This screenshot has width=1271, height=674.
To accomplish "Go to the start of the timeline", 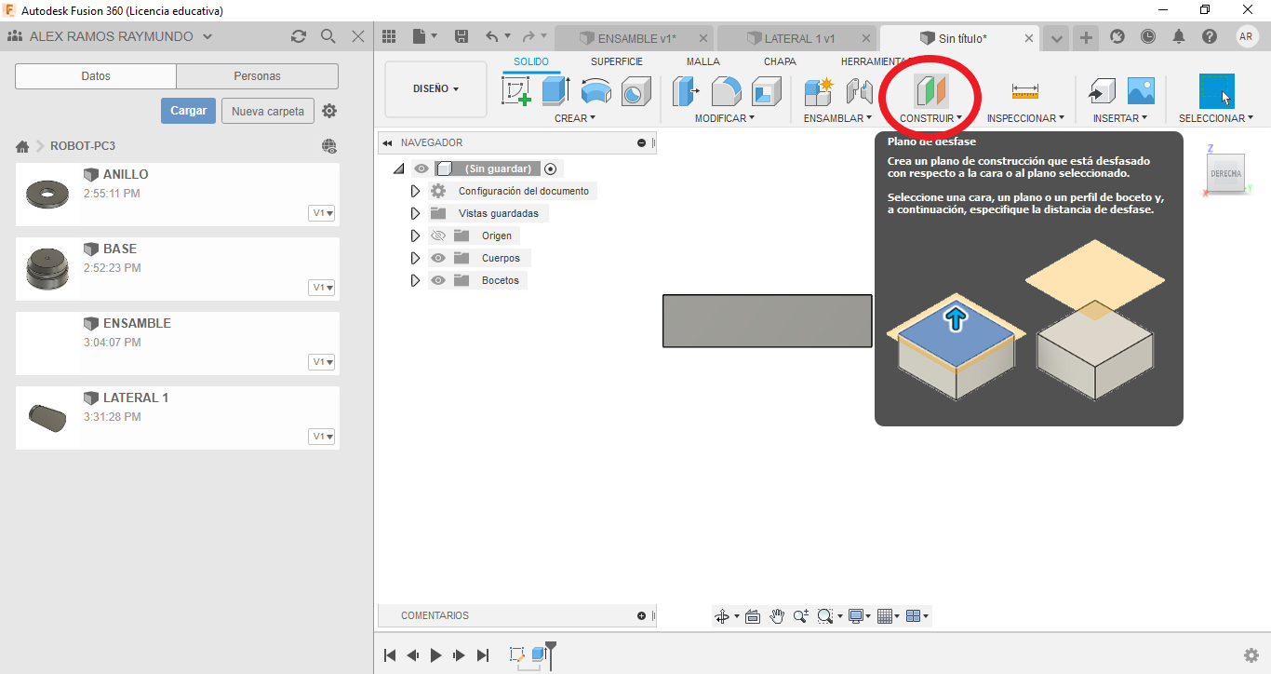I will pyautogui.click(x=391, y=655).
